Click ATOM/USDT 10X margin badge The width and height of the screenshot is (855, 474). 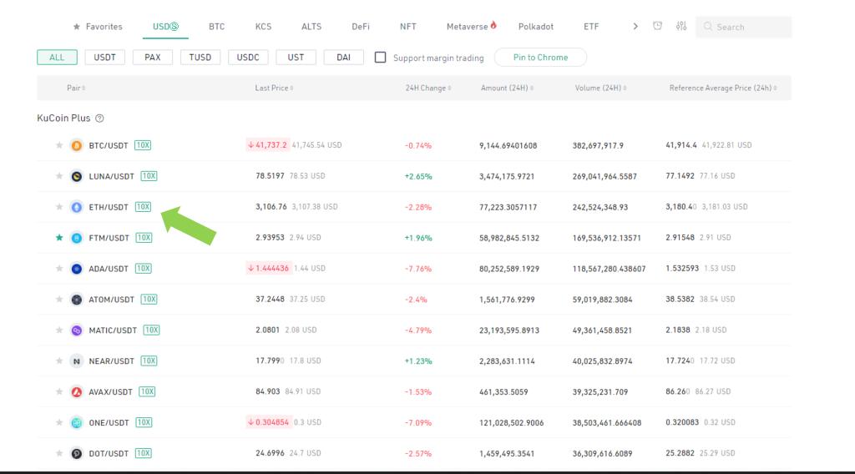pos(149,299)
